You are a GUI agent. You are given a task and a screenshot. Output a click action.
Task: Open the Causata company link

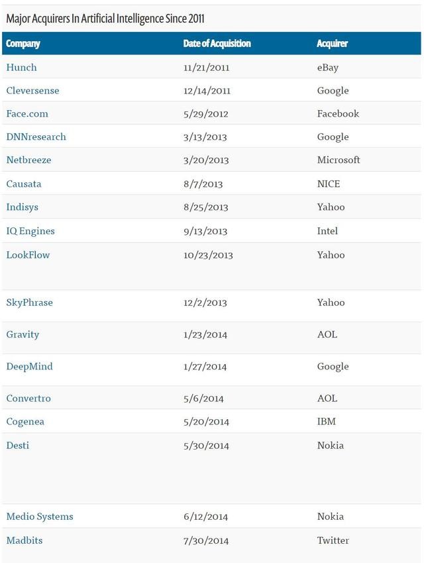[x=24, y=184]
